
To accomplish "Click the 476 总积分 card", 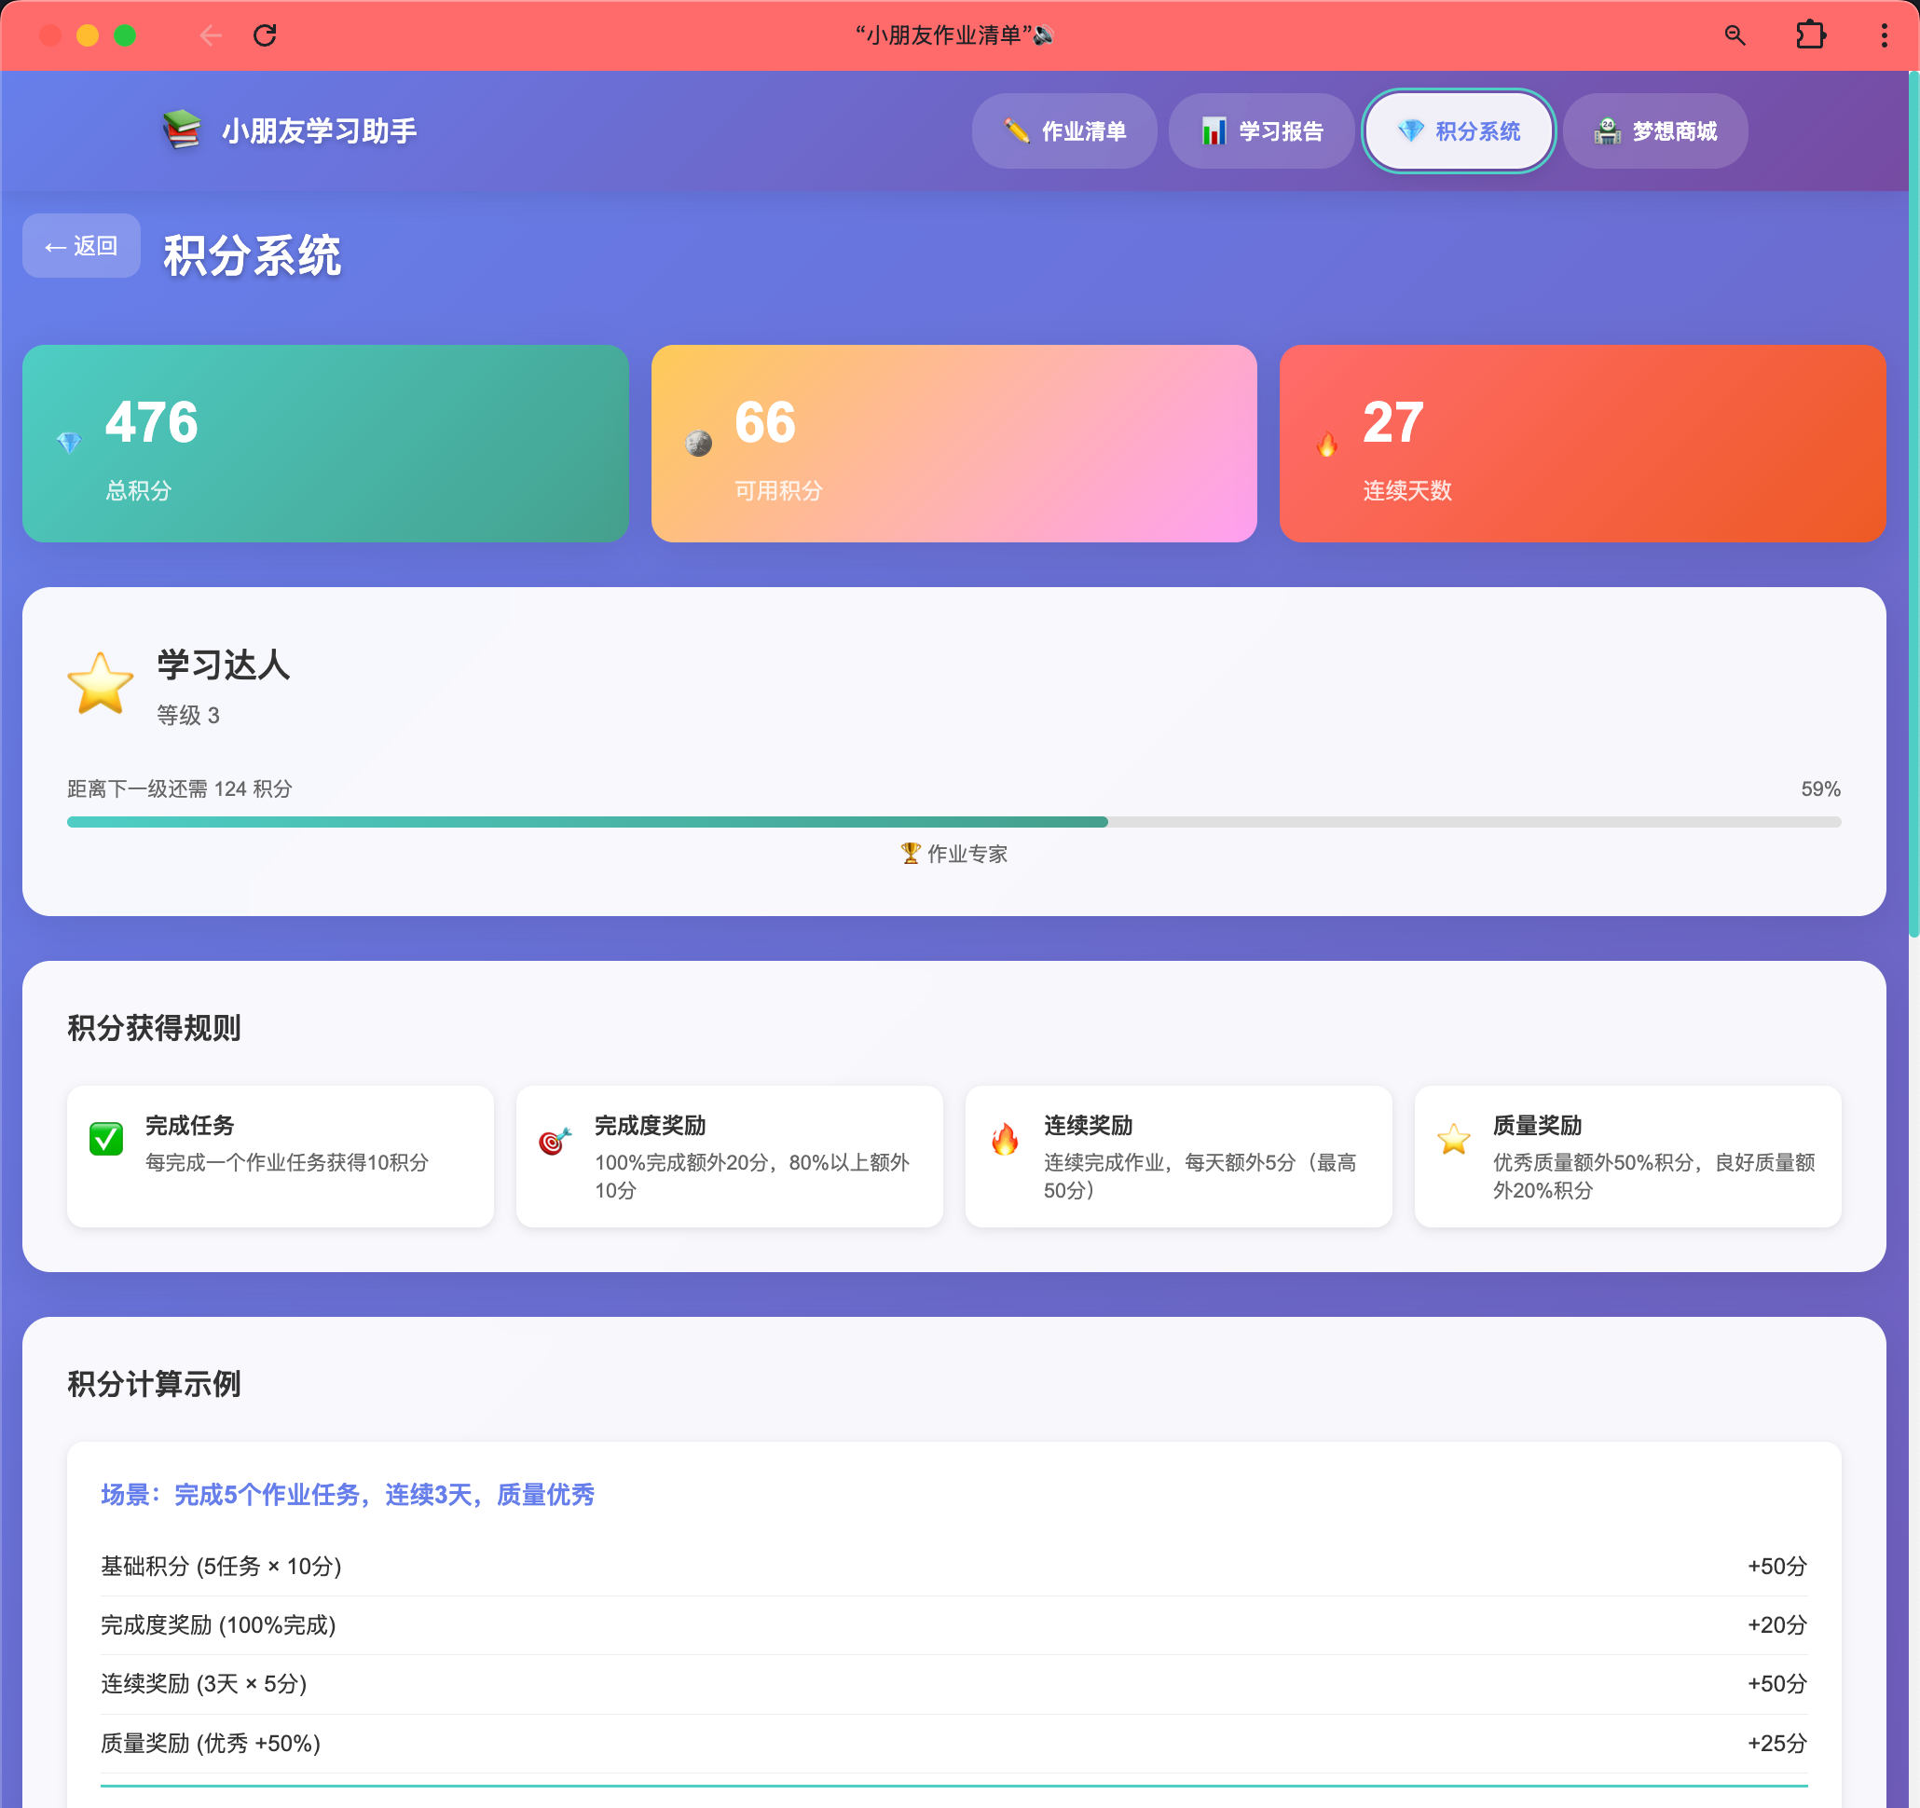I will click(x=325, y=444).
